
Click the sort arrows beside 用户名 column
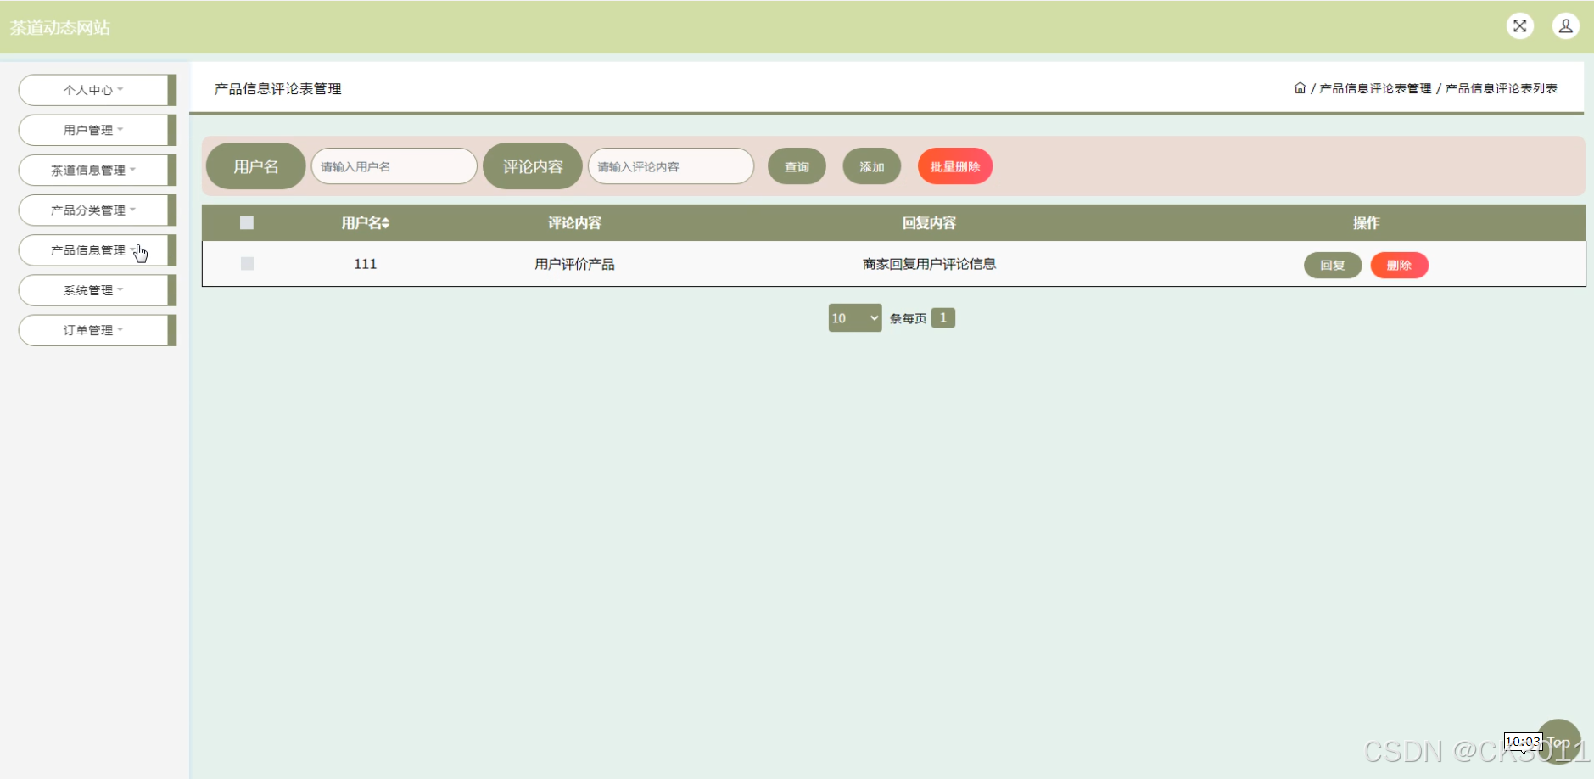(x=386, y=223)
